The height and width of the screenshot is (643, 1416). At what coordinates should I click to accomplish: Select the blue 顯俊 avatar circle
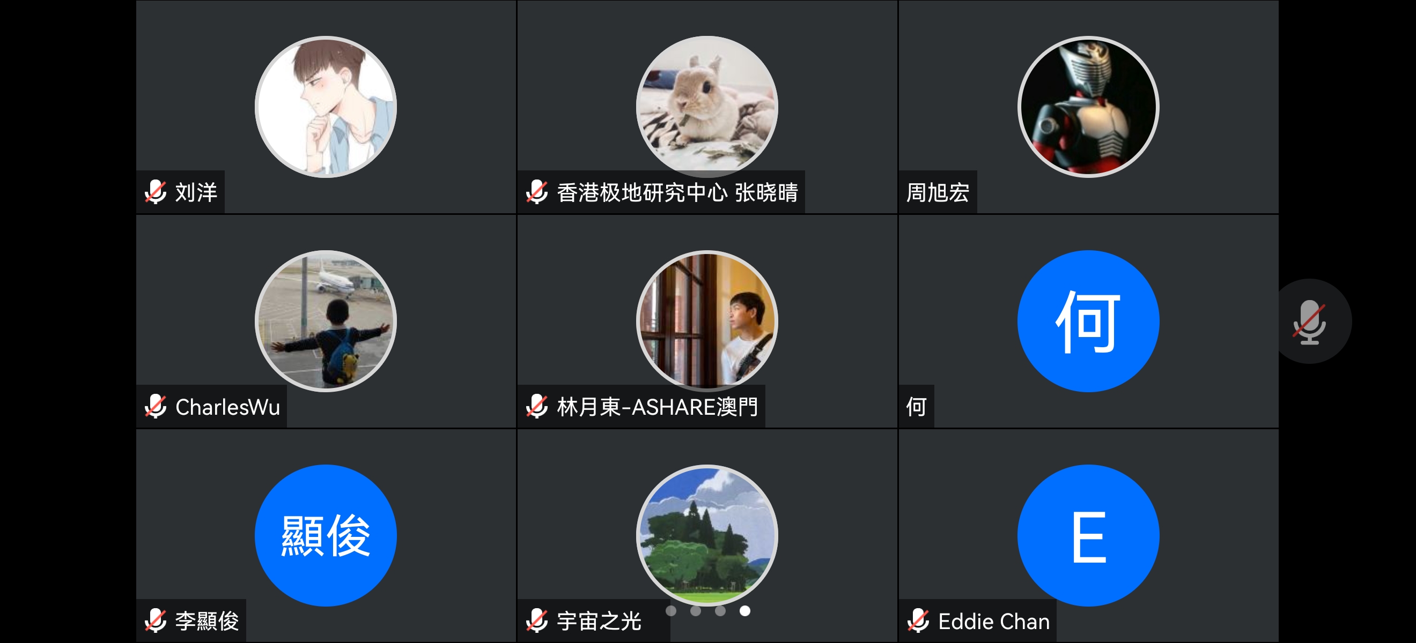[326, 536]
